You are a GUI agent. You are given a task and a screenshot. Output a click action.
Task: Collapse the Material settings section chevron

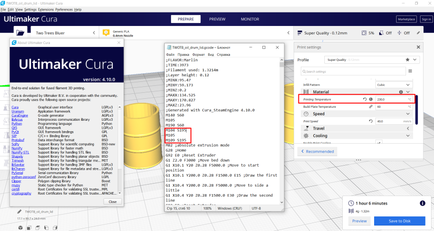(x=408, y=92)
